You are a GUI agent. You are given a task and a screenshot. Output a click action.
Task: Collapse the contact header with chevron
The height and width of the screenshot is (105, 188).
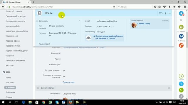[x=169, y=13]
